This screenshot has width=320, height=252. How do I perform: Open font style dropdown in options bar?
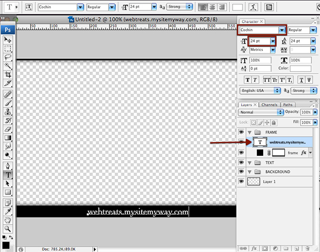coord(112,7)
